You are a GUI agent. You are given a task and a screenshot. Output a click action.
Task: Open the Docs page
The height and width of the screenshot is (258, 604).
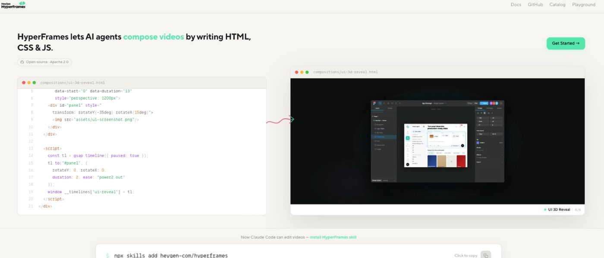516,5
